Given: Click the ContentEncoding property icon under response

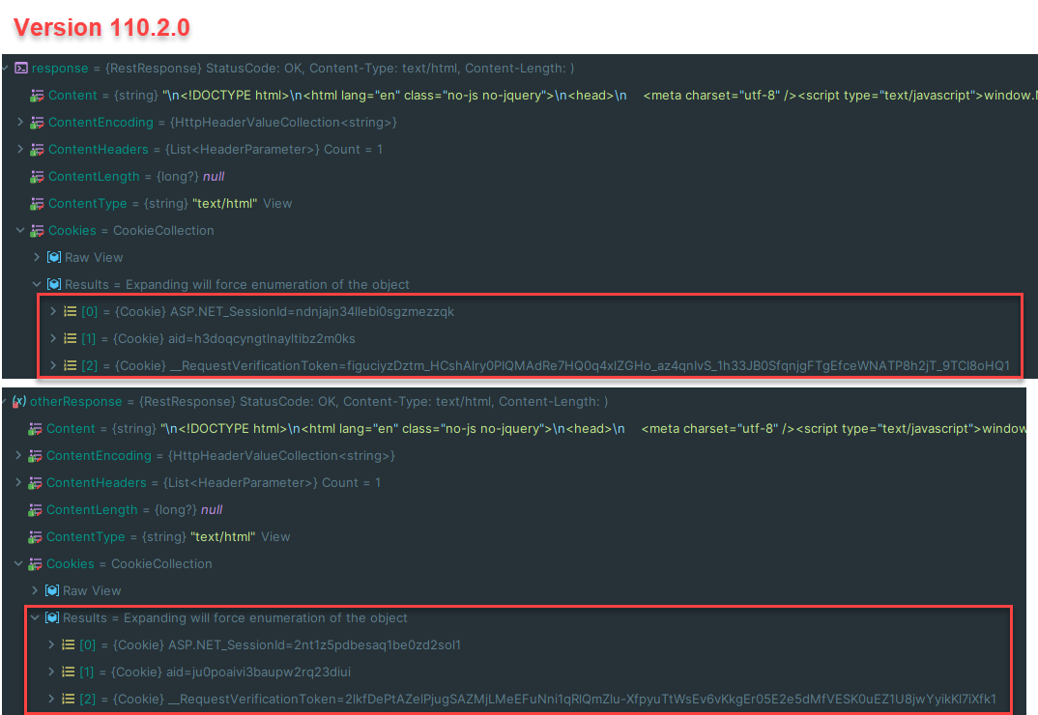Looking at the screenshot, I should coord(36,122).
